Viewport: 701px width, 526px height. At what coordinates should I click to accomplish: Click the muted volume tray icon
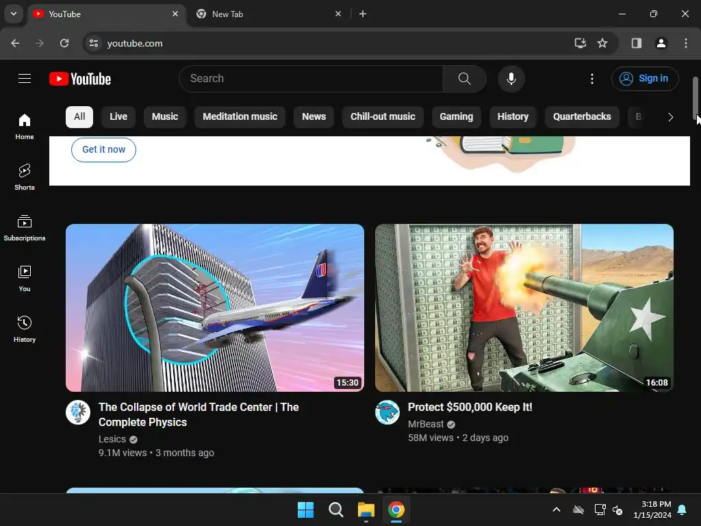point(617,510)
